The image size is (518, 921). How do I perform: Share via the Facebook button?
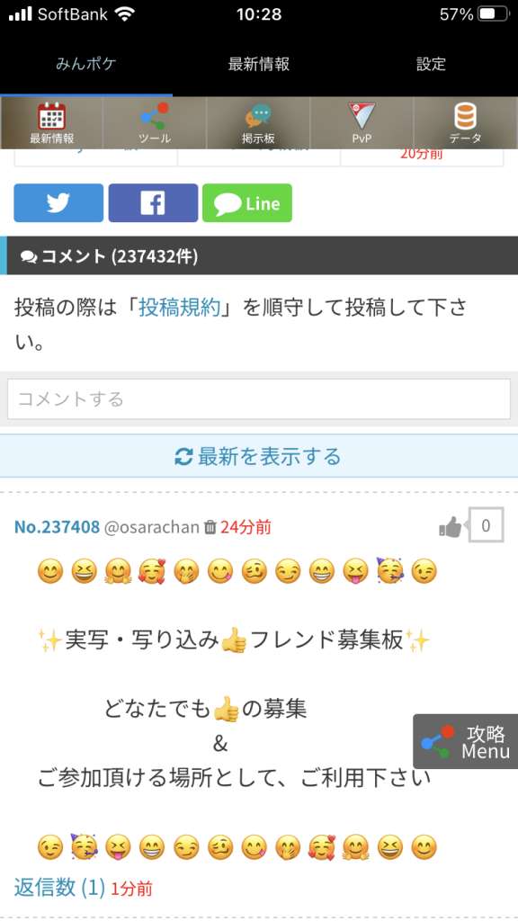(153, 203)
